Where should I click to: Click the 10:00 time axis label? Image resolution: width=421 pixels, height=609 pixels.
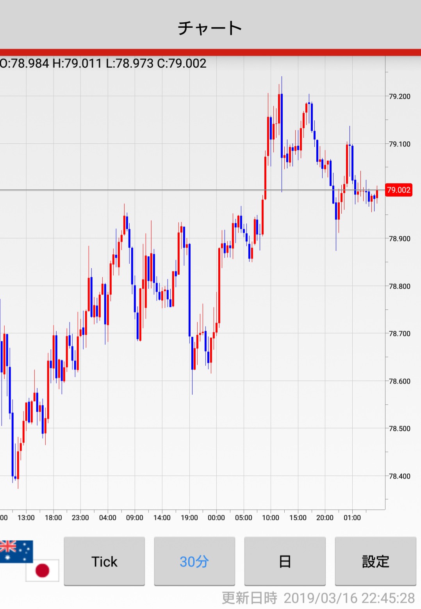(271, 518)
